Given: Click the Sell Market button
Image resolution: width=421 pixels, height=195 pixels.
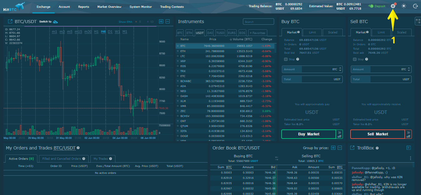Looking at the screenshot, I should [x=378, y=134].
